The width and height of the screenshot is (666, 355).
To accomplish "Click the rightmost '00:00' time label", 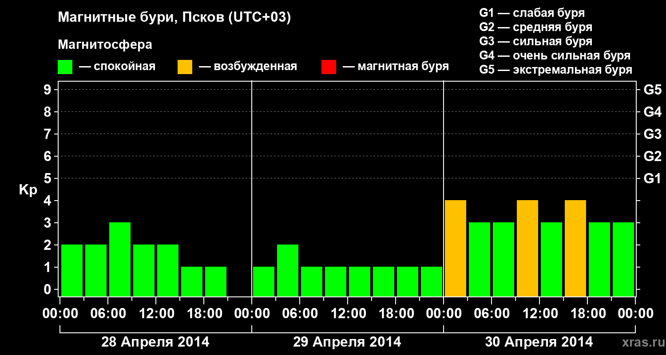I will (635, 314).
